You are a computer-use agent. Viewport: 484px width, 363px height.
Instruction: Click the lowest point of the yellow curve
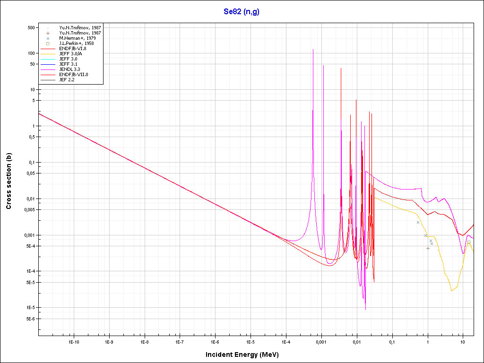[451, 291]
